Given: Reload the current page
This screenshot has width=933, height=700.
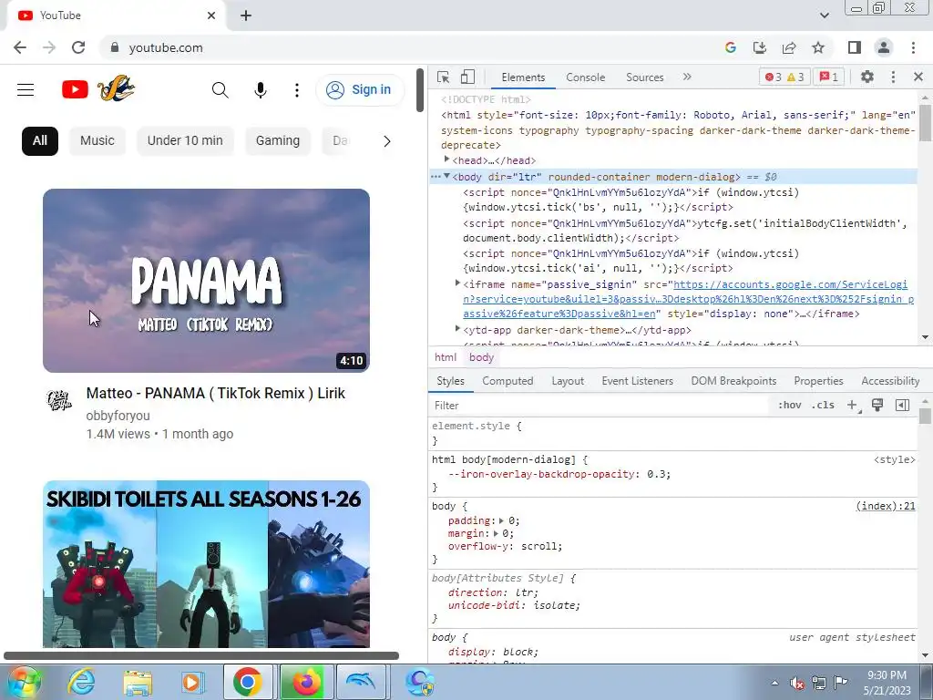Looking at the screenshot, I should click(x=78, y=47).
